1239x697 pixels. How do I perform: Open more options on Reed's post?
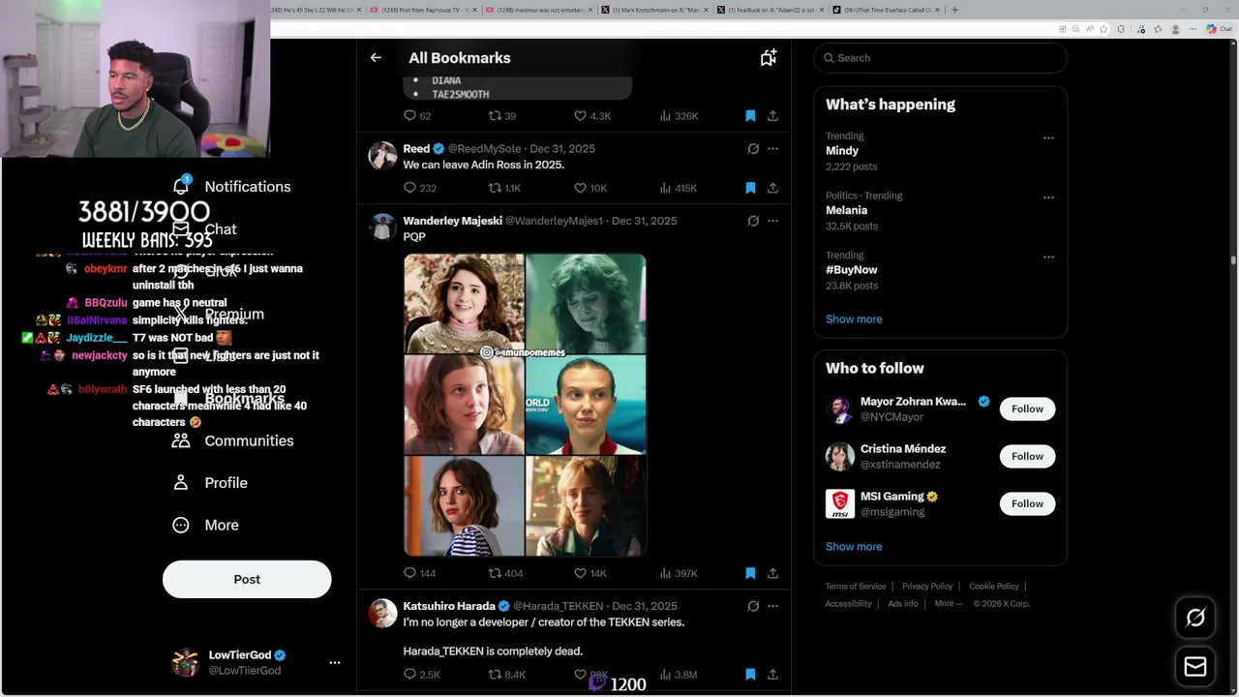point(772,149)
